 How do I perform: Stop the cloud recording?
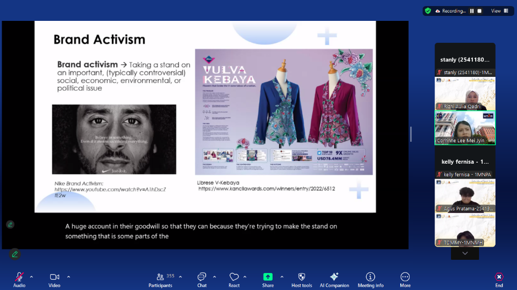[x=480, y=11]
